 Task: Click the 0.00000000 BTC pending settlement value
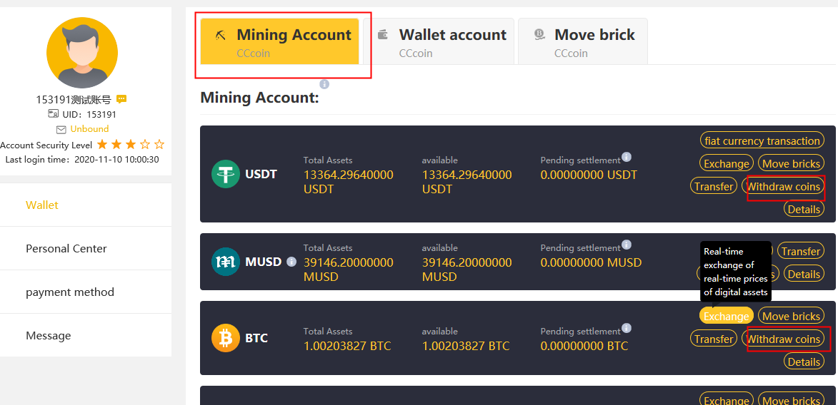[x=584, y=347]
